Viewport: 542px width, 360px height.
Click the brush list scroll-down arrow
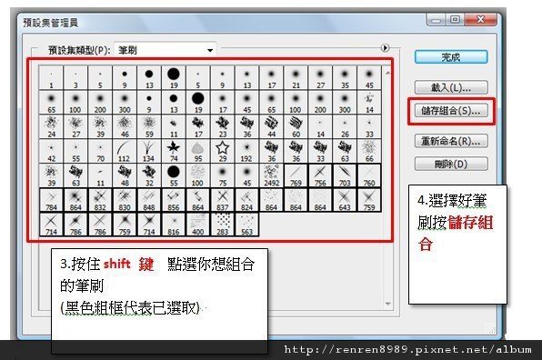tap(387, 304)
